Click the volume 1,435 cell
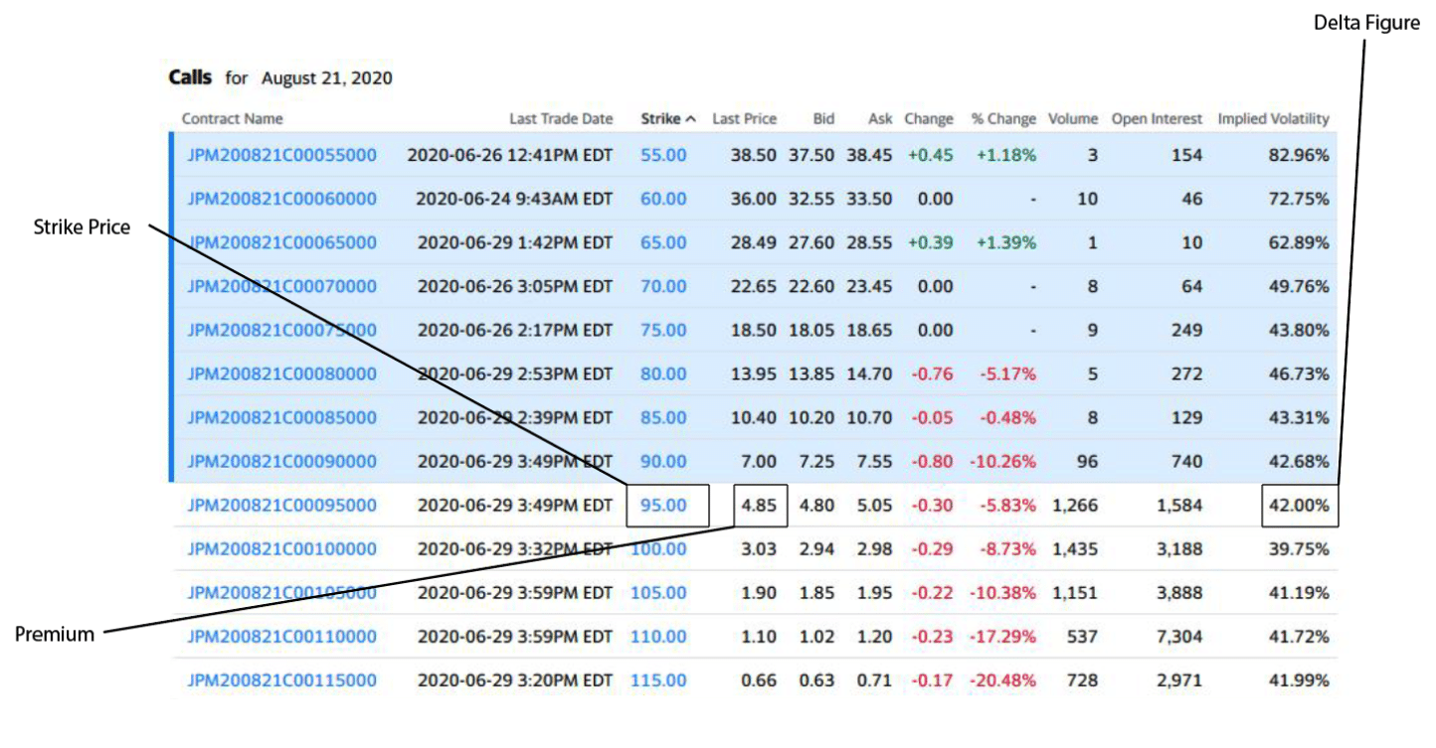The width and height of the screenshot is (1436, 748). click(x=1075, y=548)
